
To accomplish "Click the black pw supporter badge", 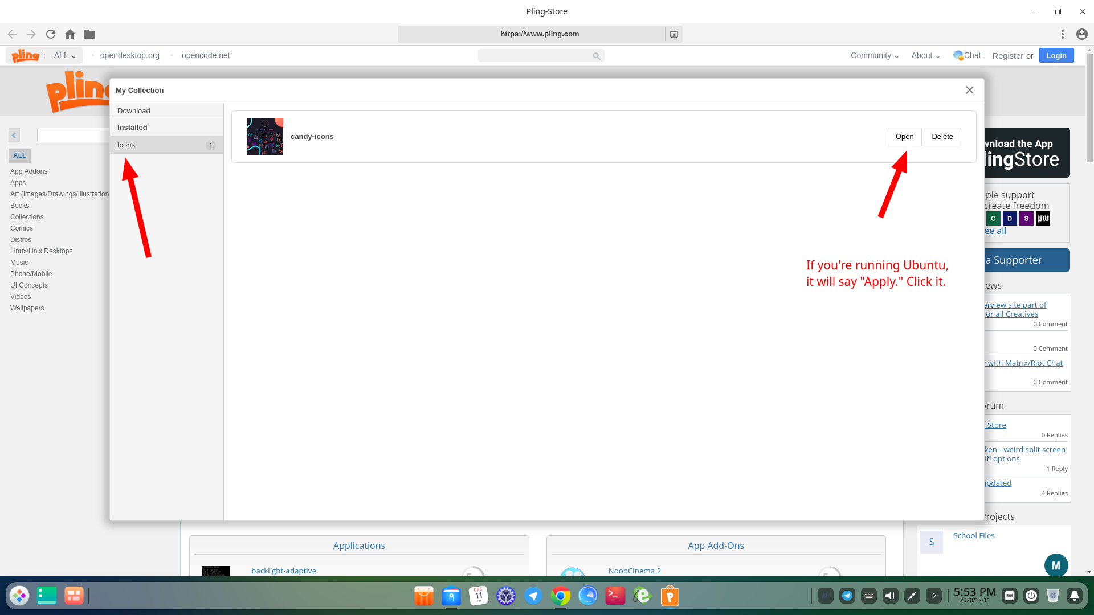I will click(x=1043, y=219).
